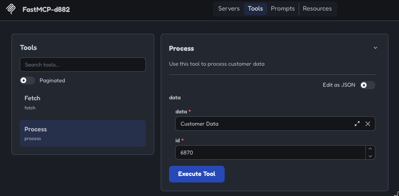Select the Process tool in list

83,133
